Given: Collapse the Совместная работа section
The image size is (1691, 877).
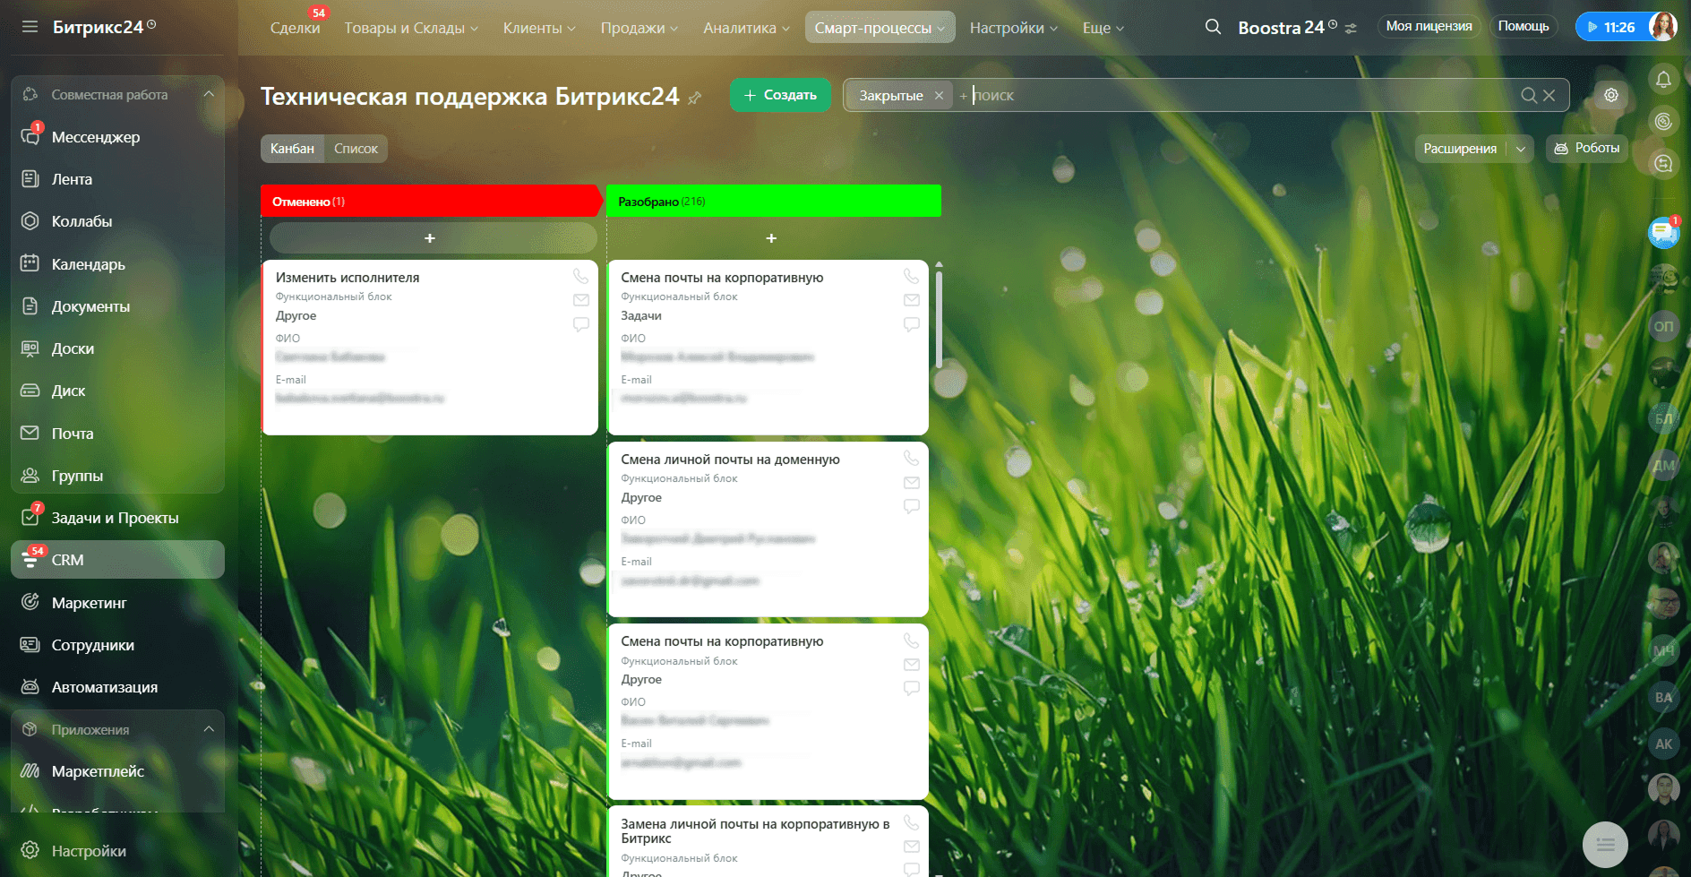Looking at the screenshot, I should [x=209, y=94].
